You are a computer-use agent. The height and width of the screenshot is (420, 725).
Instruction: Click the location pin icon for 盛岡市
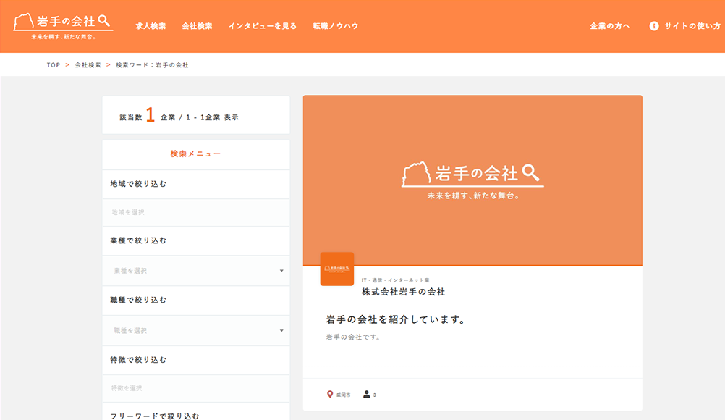pyautogui.click(x=331, y=395)
